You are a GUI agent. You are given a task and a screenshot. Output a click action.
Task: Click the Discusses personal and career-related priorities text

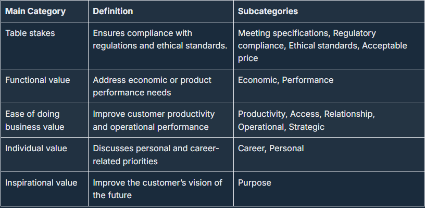[156, 155]
